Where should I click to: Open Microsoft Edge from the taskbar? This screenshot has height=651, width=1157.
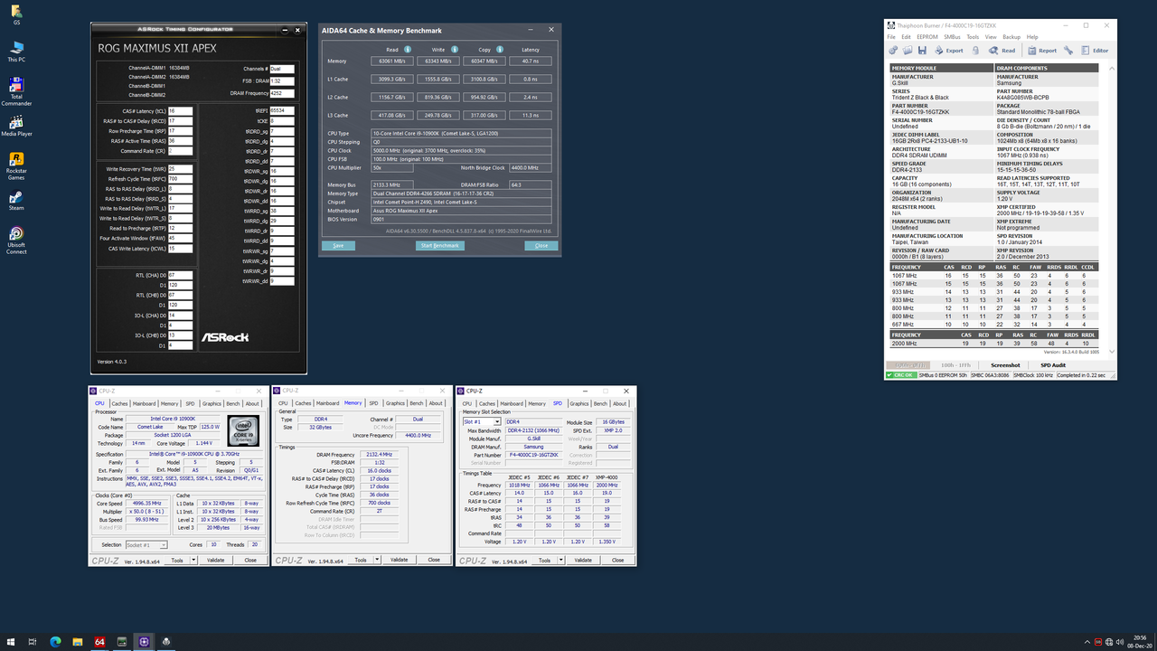pos(55,642)
